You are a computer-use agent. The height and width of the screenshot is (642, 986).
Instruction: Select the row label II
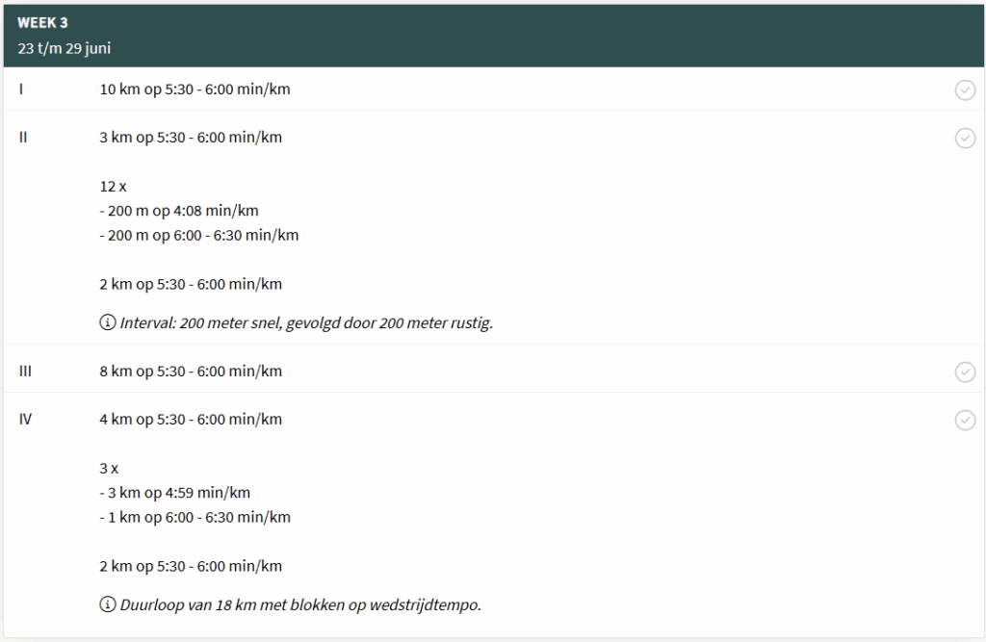(23, 138)
